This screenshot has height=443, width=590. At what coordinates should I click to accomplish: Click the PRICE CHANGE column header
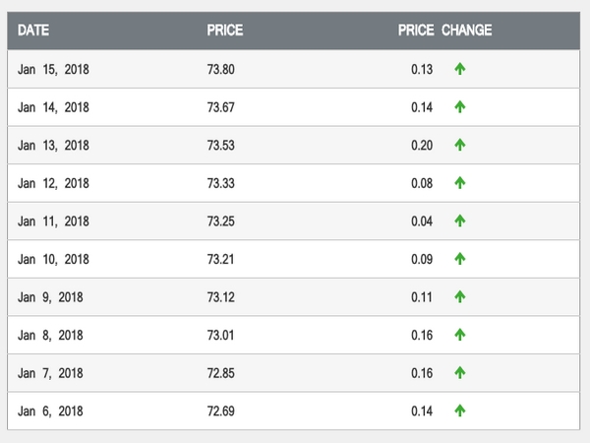pos(444,31)
